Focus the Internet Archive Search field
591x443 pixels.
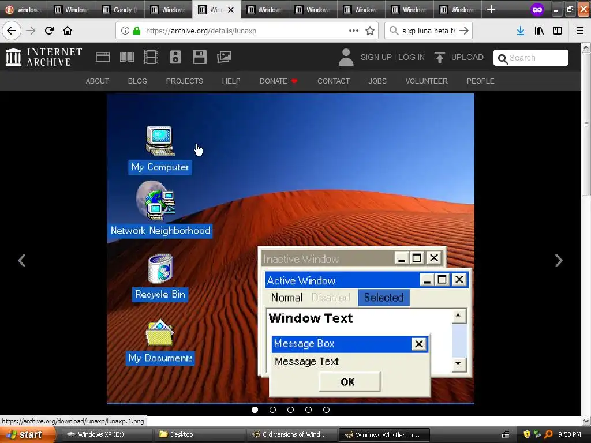[x=531, y=58]
